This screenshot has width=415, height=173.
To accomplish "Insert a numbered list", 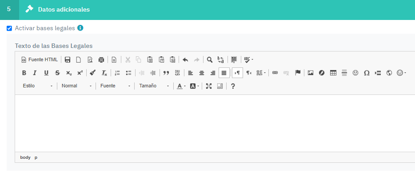I will coord(117,73).
